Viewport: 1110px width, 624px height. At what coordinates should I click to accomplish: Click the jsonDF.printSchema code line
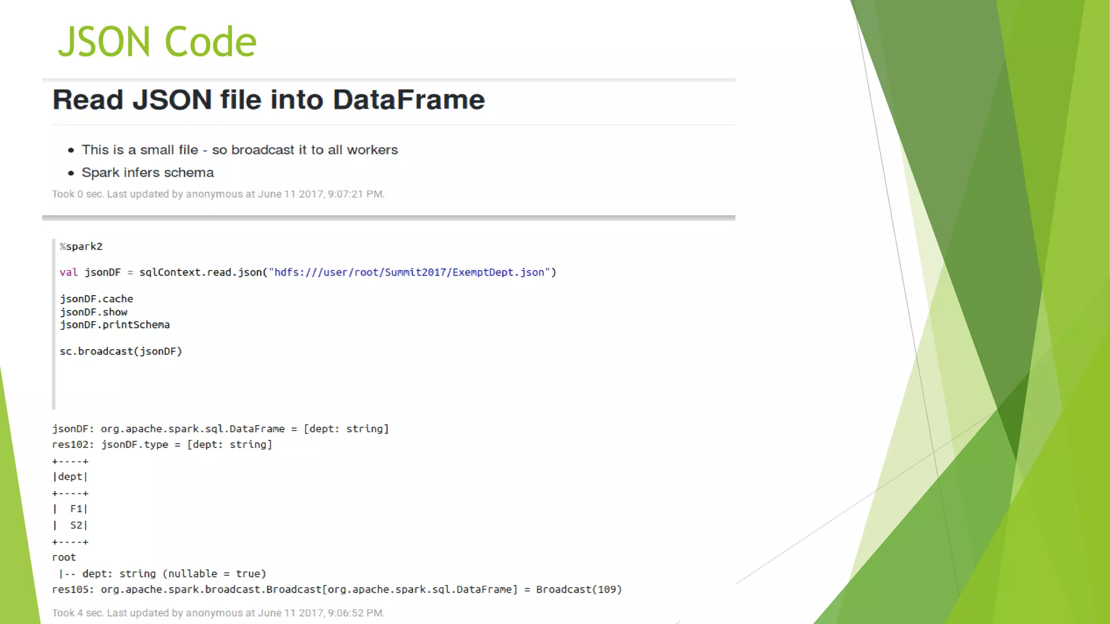pos(115,325)
